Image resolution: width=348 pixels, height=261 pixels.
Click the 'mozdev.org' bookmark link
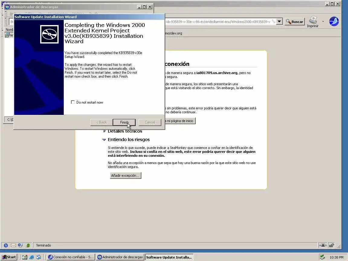(174, 33)
